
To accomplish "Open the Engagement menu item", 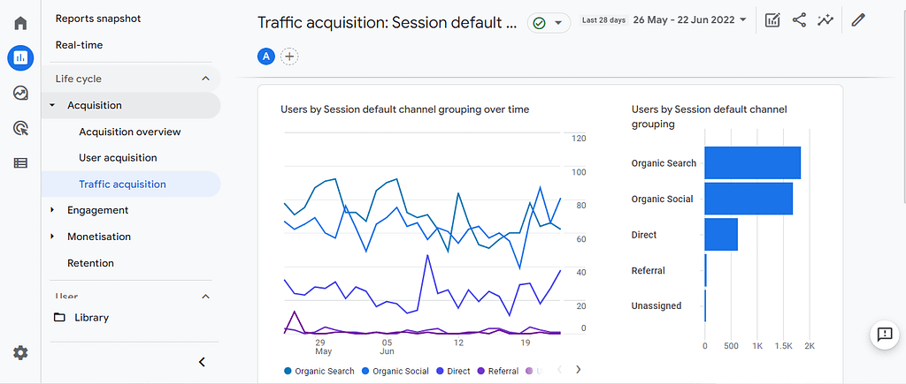I will click(x=97, y=210).
